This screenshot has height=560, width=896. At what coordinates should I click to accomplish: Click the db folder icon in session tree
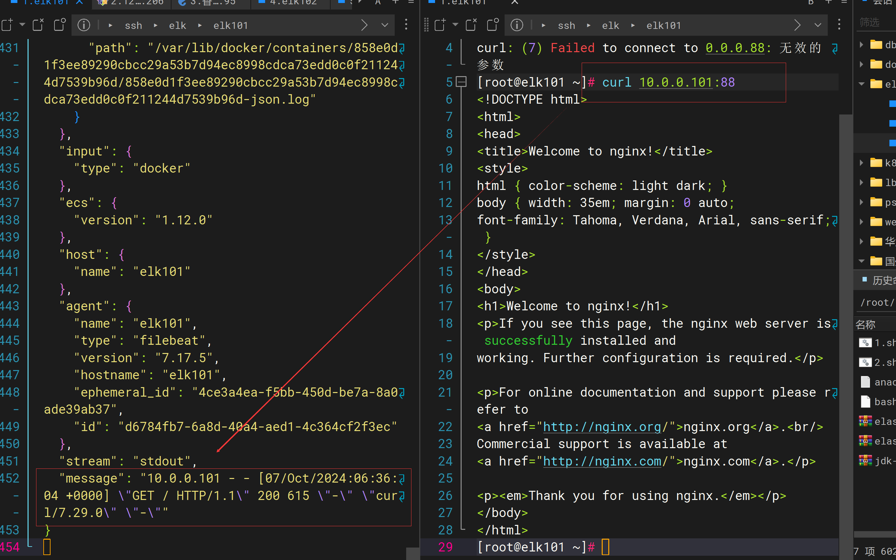coord(876,44)
